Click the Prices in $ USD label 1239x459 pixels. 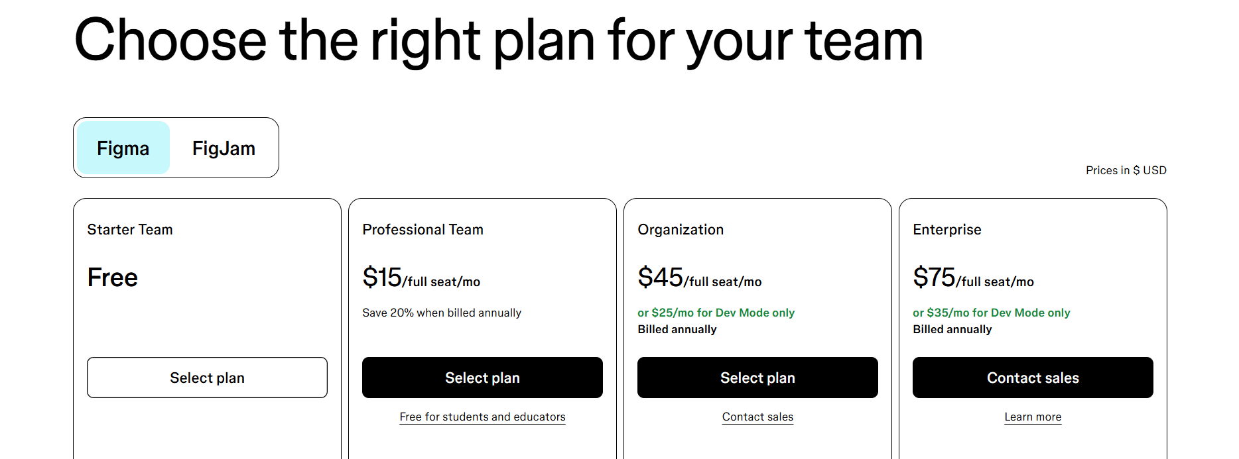click(1126, 170)
